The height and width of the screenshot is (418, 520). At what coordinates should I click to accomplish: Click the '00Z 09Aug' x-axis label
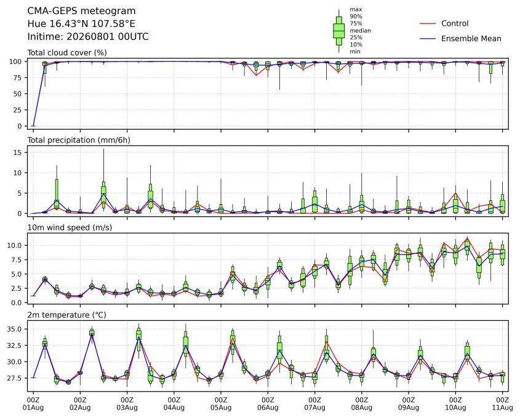click(x=409, y=404)
